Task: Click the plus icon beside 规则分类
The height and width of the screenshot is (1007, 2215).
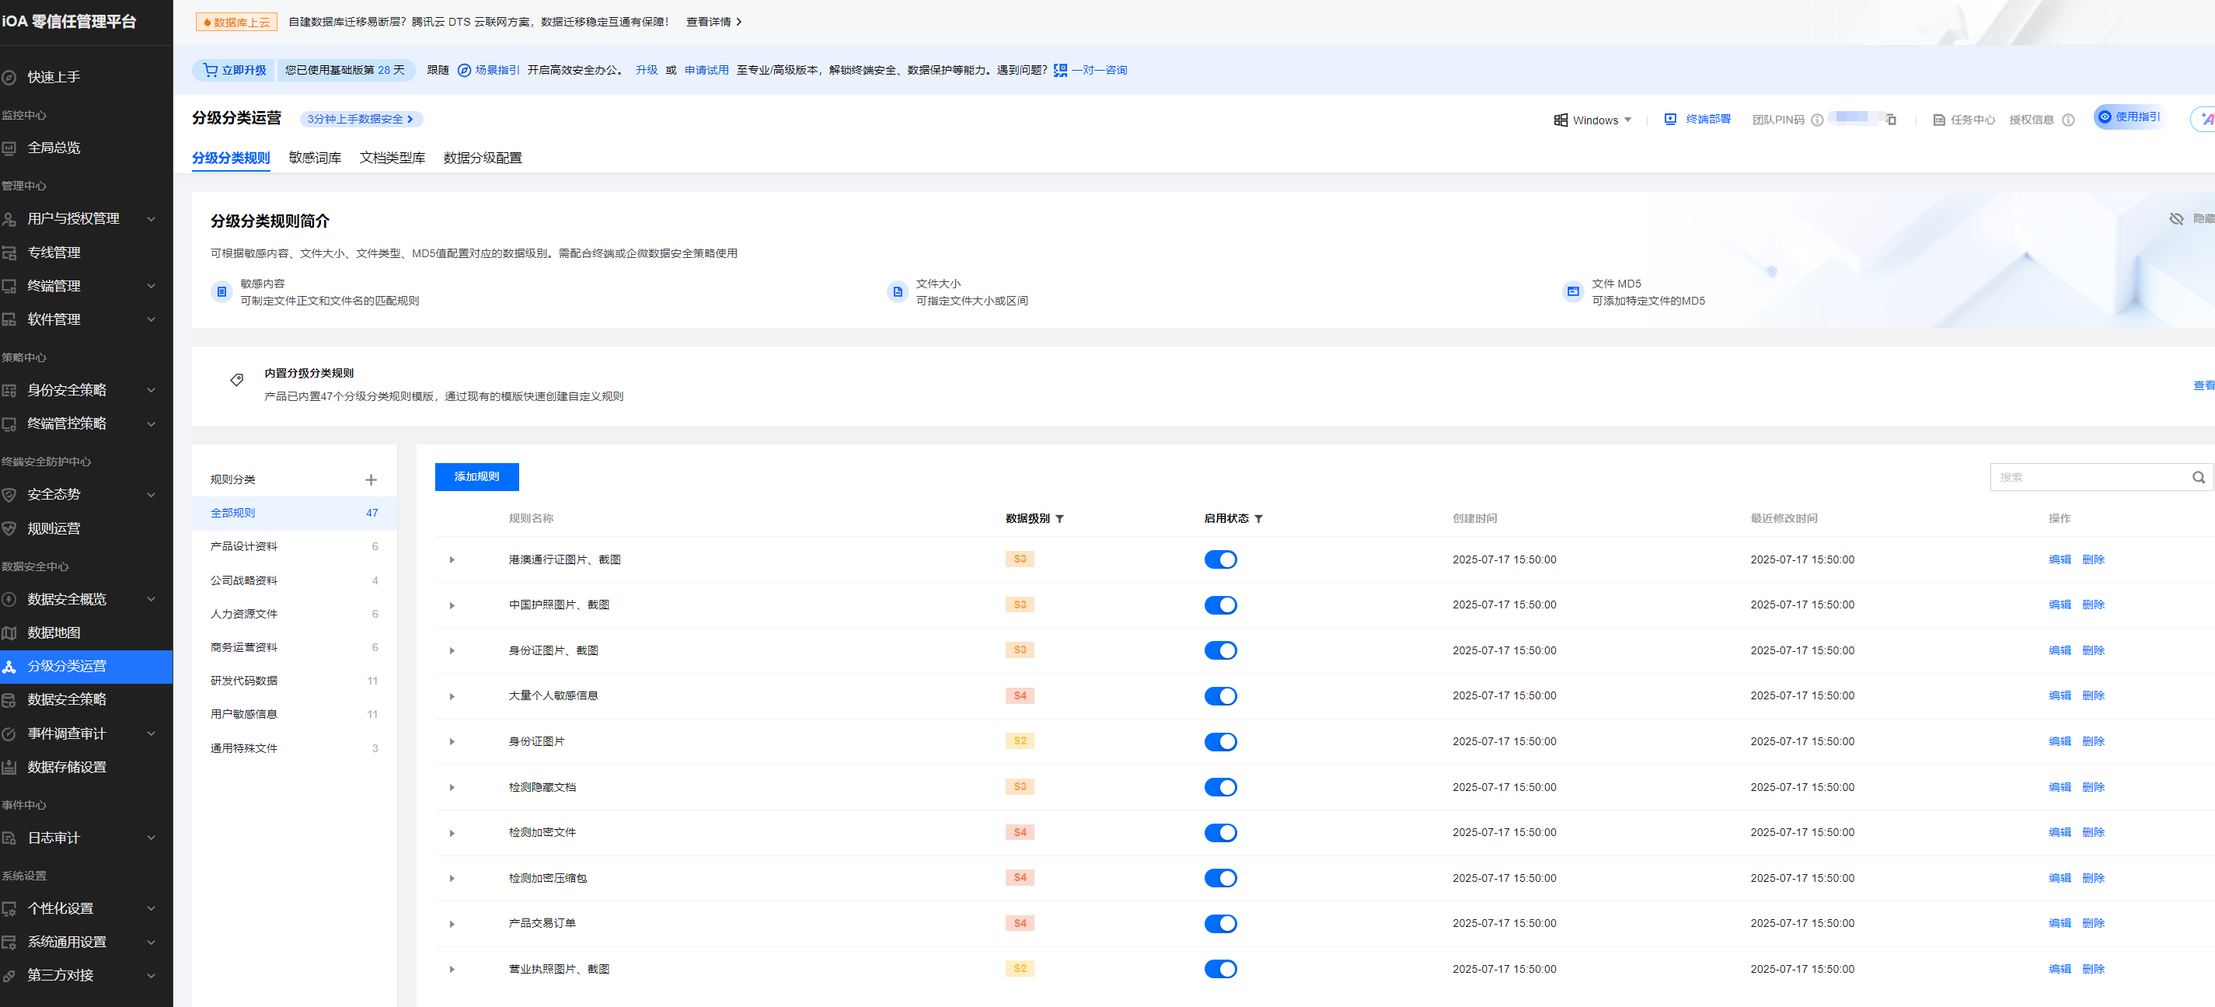Action: (371, 480)
